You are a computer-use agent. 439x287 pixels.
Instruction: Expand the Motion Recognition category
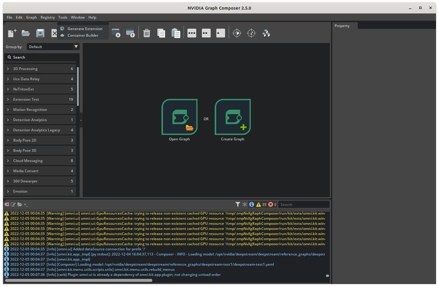coord(40,110)
